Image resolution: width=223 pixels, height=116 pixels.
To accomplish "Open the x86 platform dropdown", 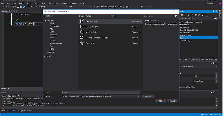I will (80, 7).
